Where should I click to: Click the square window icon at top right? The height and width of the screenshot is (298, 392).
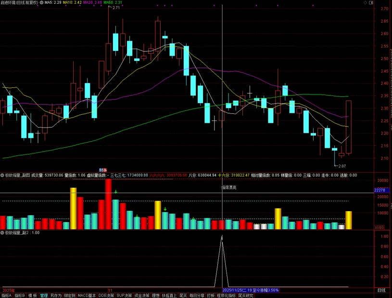371,3
